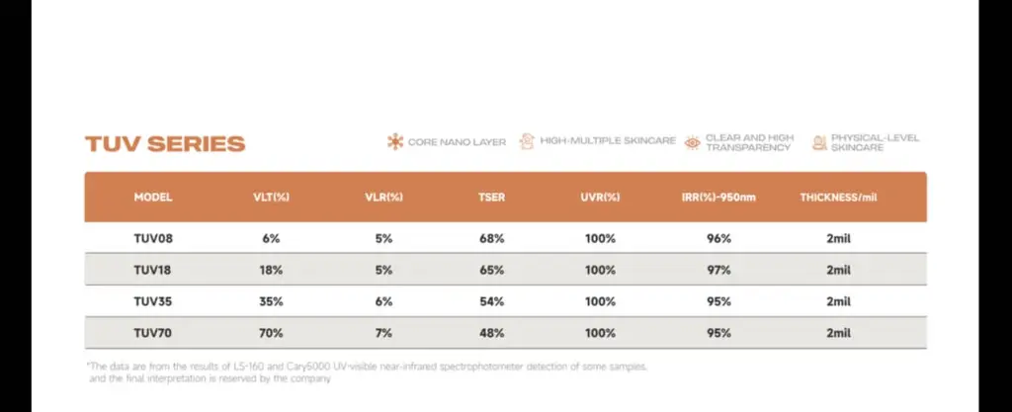Select the TUV18 model row
Image resolution: width=1012 pixels, height=412 pixels.
(505, 270)
